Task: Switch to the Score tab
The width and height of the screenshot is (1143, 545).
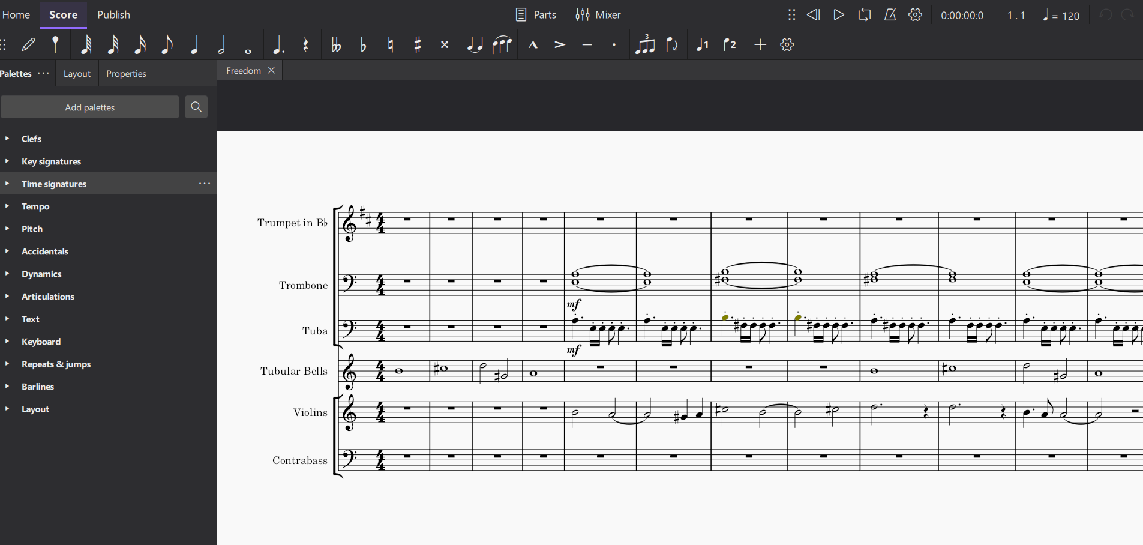Action: (64, 14)
